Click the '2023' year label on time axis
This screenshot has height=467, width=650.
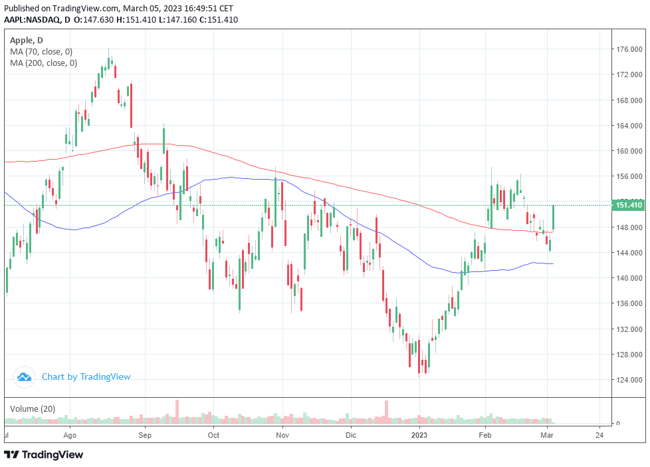pyautogui.click(x=419, y=436)
